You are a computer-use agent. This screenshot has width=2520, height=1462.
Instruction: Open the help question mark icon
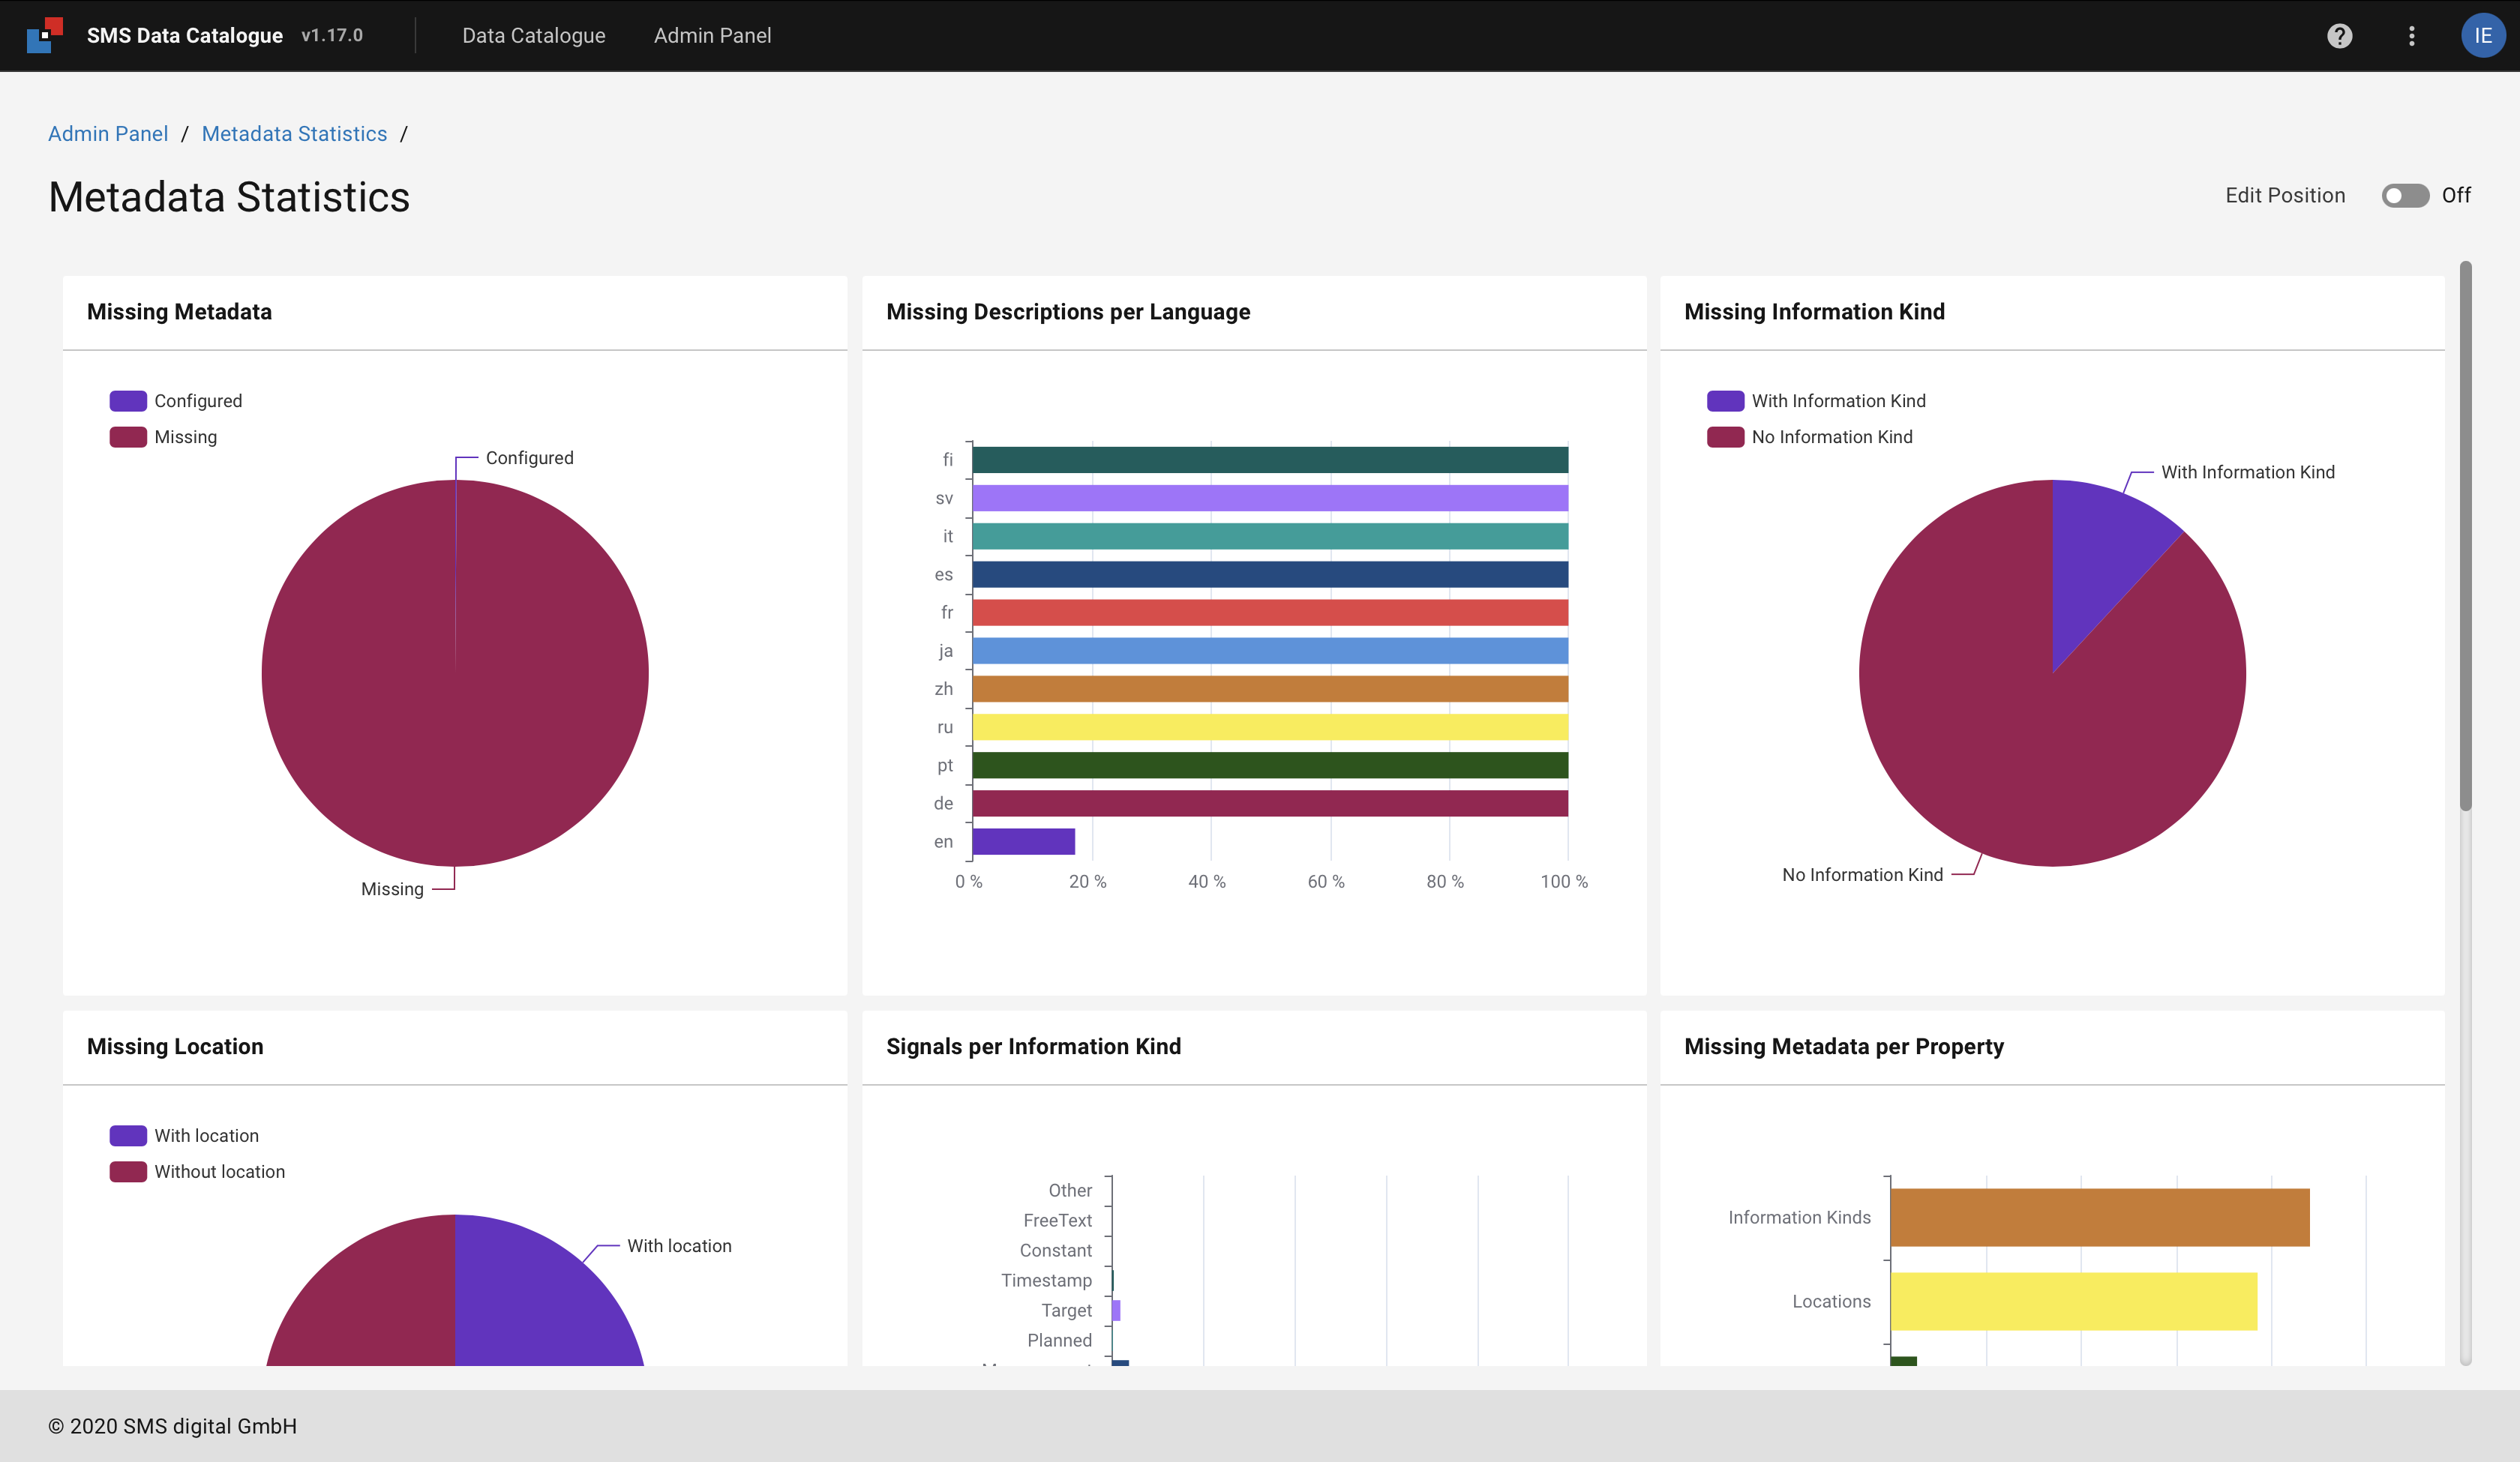2339,36
